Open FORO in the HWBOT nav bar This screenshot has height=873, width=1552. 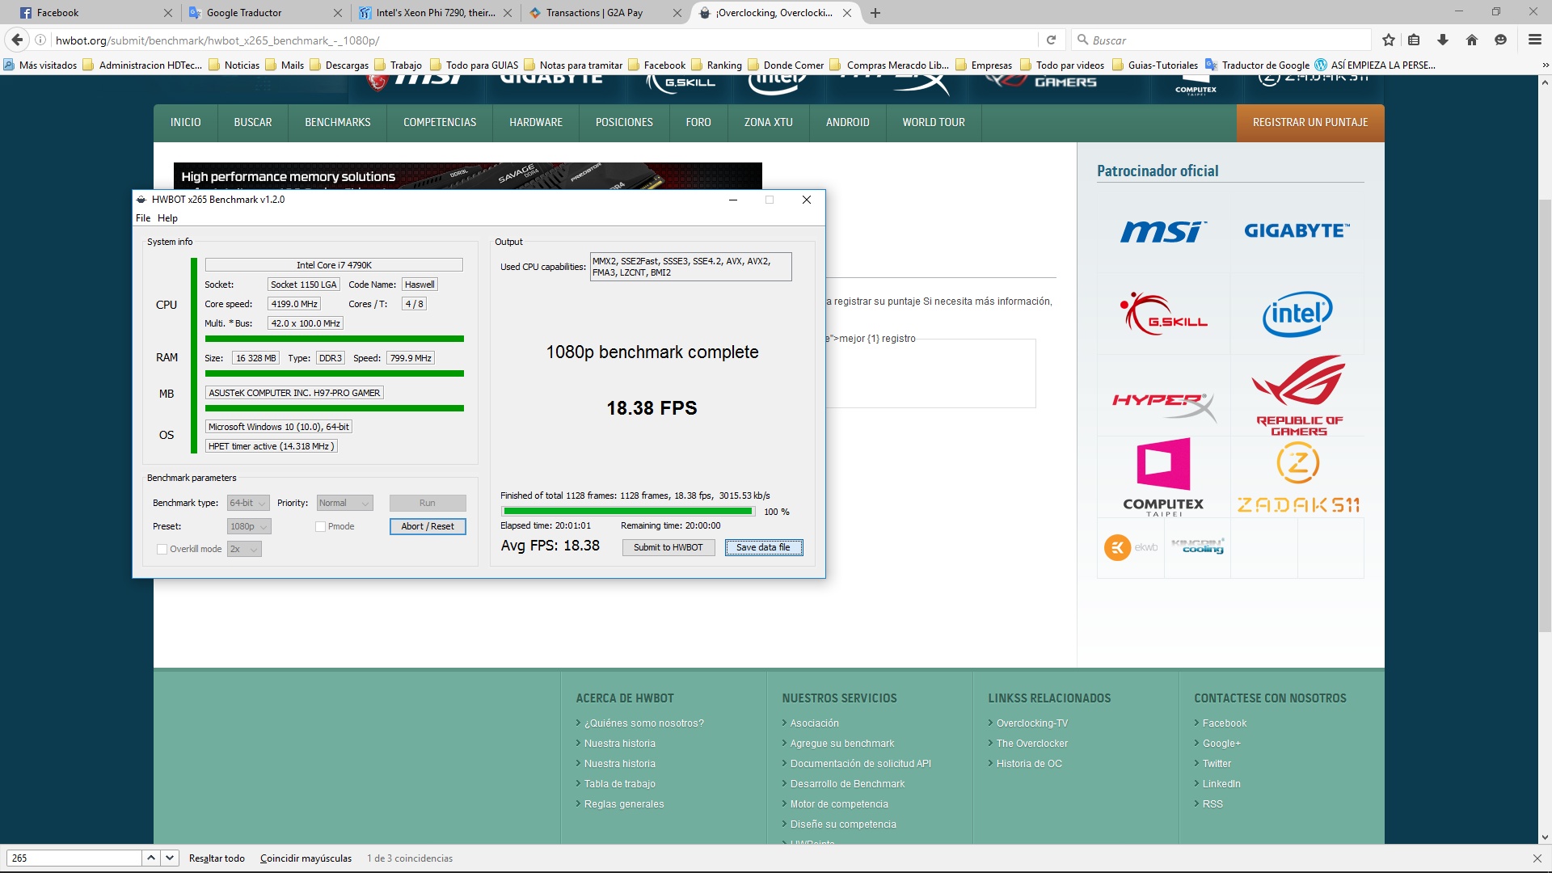pos(698,123)
